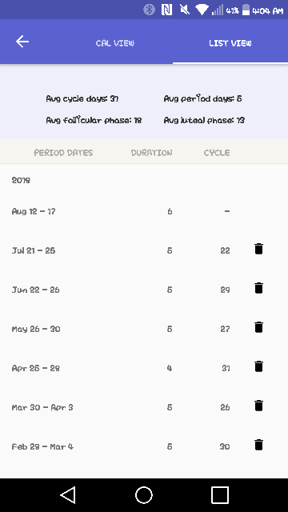Tap the Bluetooth icon in status bar

tap(150, 10)
